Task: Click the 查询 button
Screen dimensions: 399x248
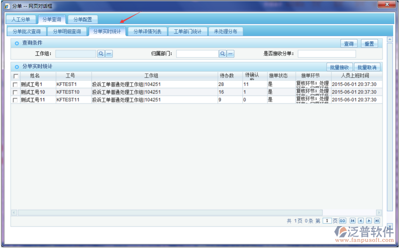Action: coord(348,44)
